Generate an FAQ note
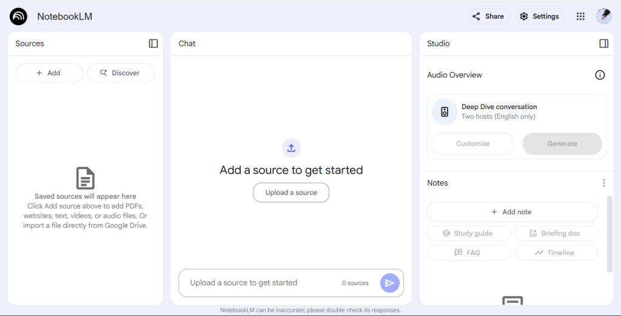The width and height of the screenshot is (621, 316). coord(469,253)
